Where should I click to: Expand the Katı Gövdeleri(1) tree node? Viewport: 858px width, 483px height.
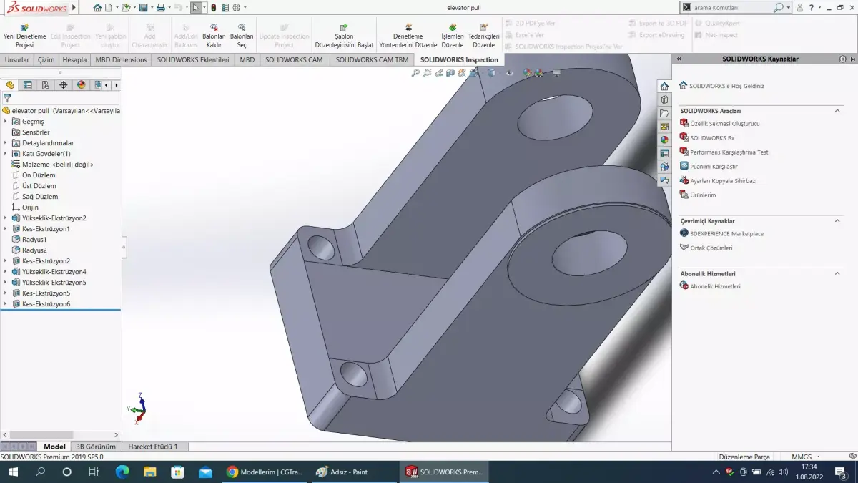(x=6, y=153)
